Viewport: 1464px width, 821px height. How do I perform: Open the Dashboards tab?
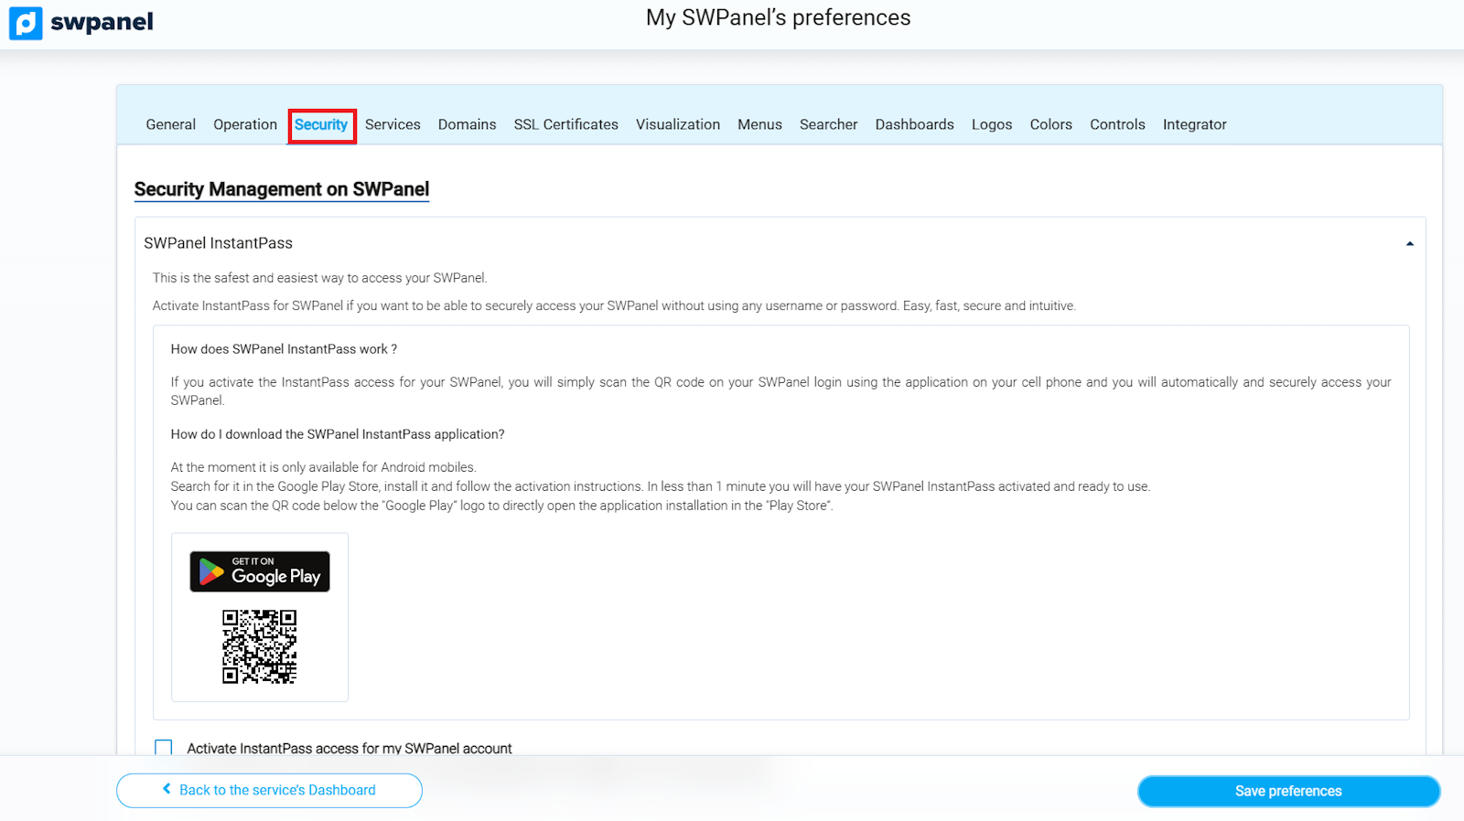tap(914, 124)
